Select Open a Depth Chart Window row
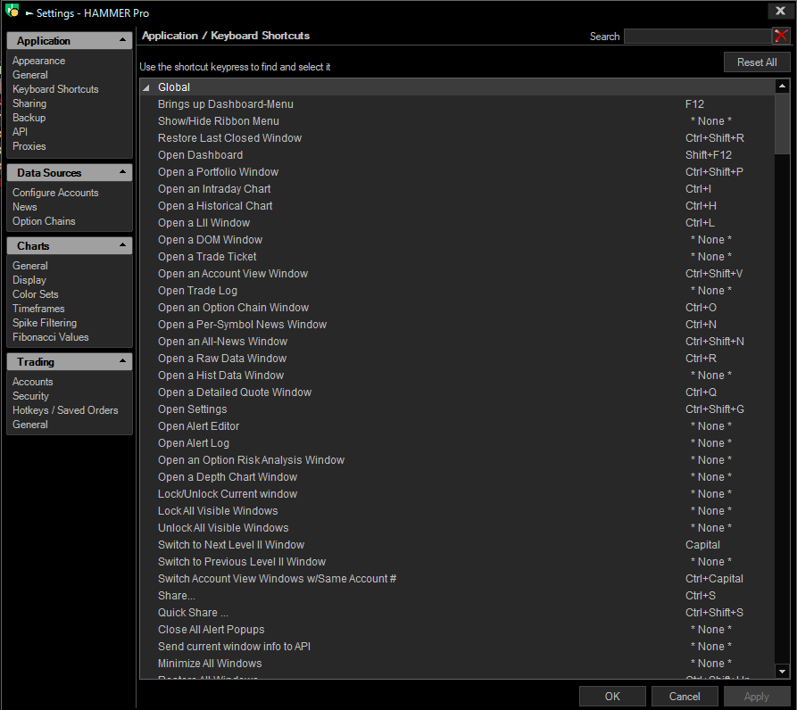This screenshot has width=797, height=710. pos(458,477)
